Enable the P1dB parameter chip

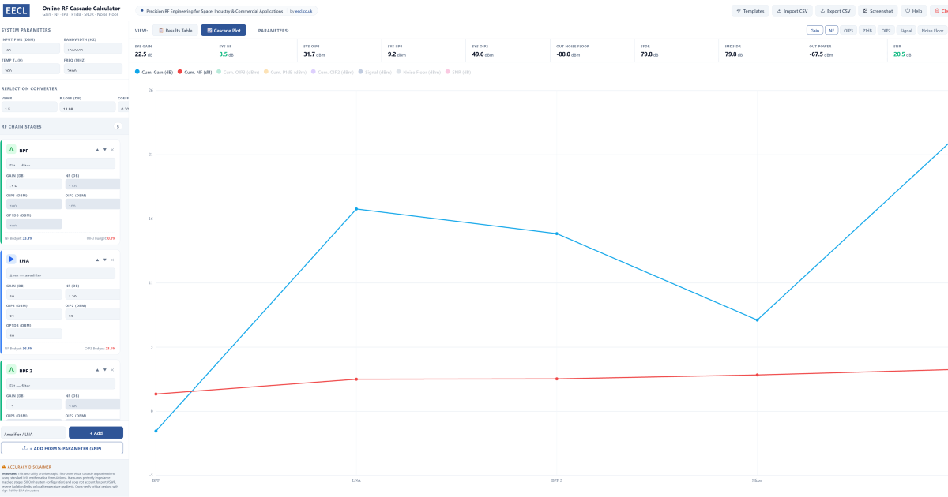click(867, 30)
